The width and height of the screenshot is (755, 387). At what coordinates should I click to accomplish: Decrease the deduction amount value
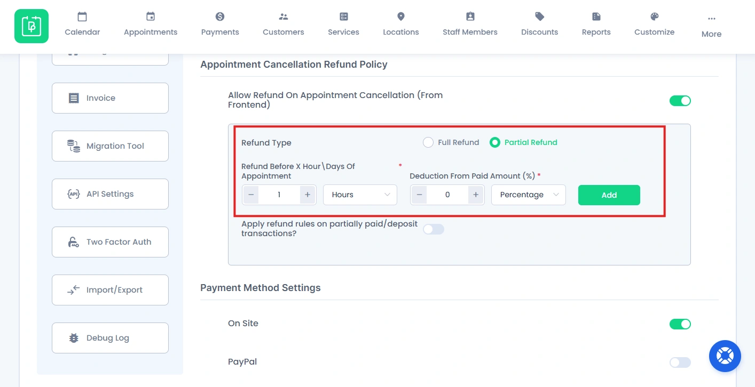pyautogui.click(x=419, y=195)
